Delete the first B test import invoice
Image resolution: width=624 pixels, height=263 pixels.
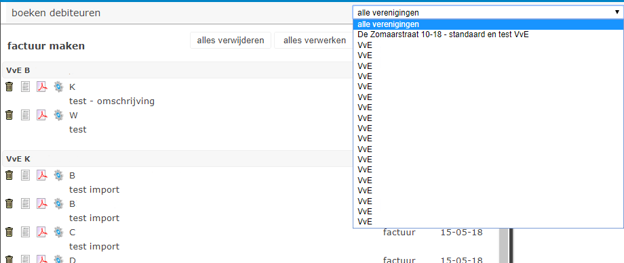pyautogui.click(x=9, y=175)
